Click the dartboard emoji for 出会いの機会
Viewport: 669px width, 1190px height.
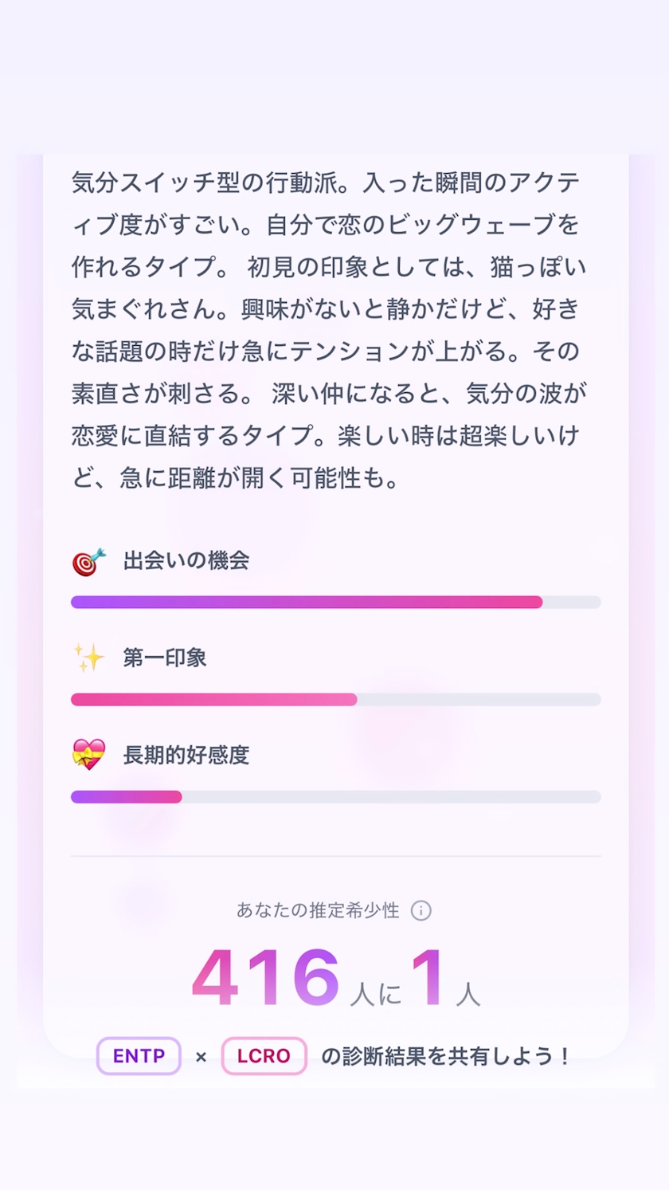[x=88, y=561]
